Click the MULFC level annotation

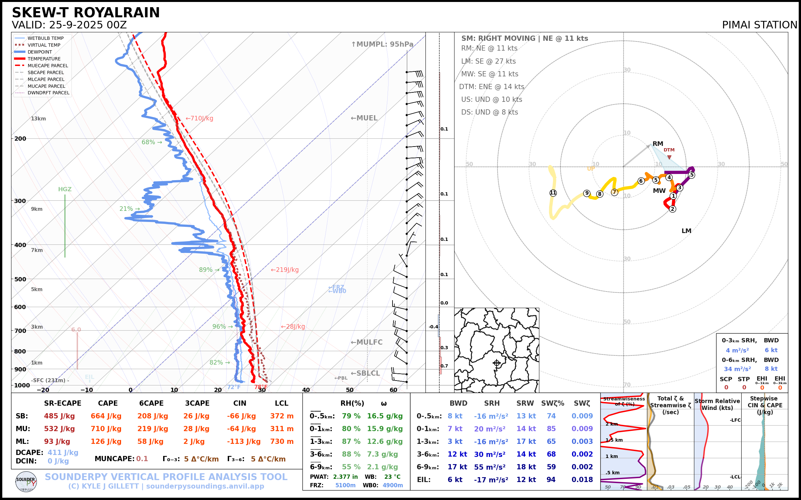tap(366, 342)
